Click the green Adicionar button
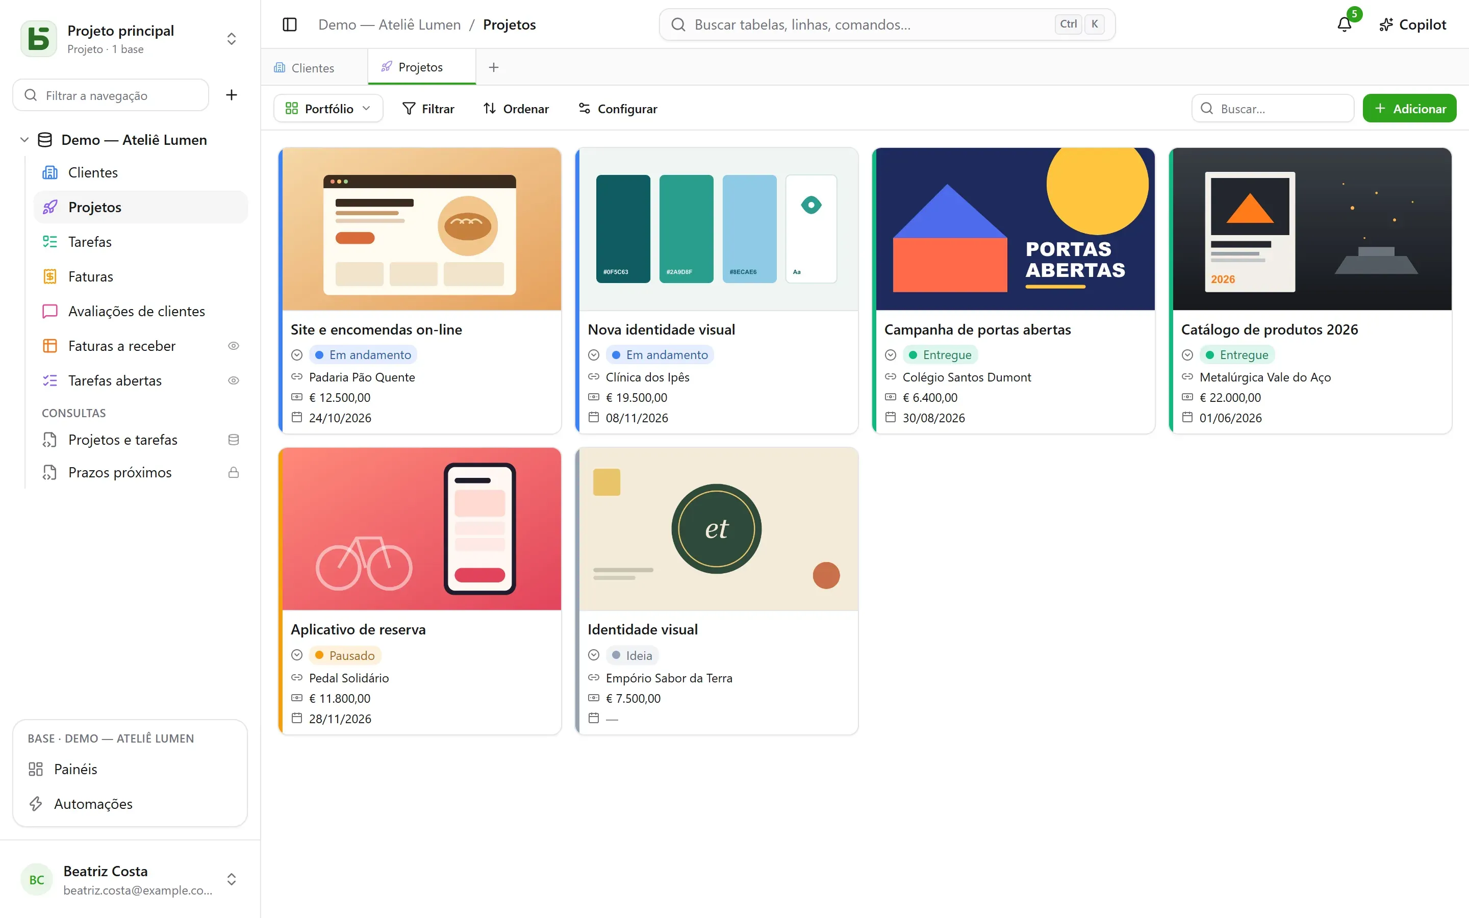The width and height of the screenshot is (1469, 918). click(1409, 108)
